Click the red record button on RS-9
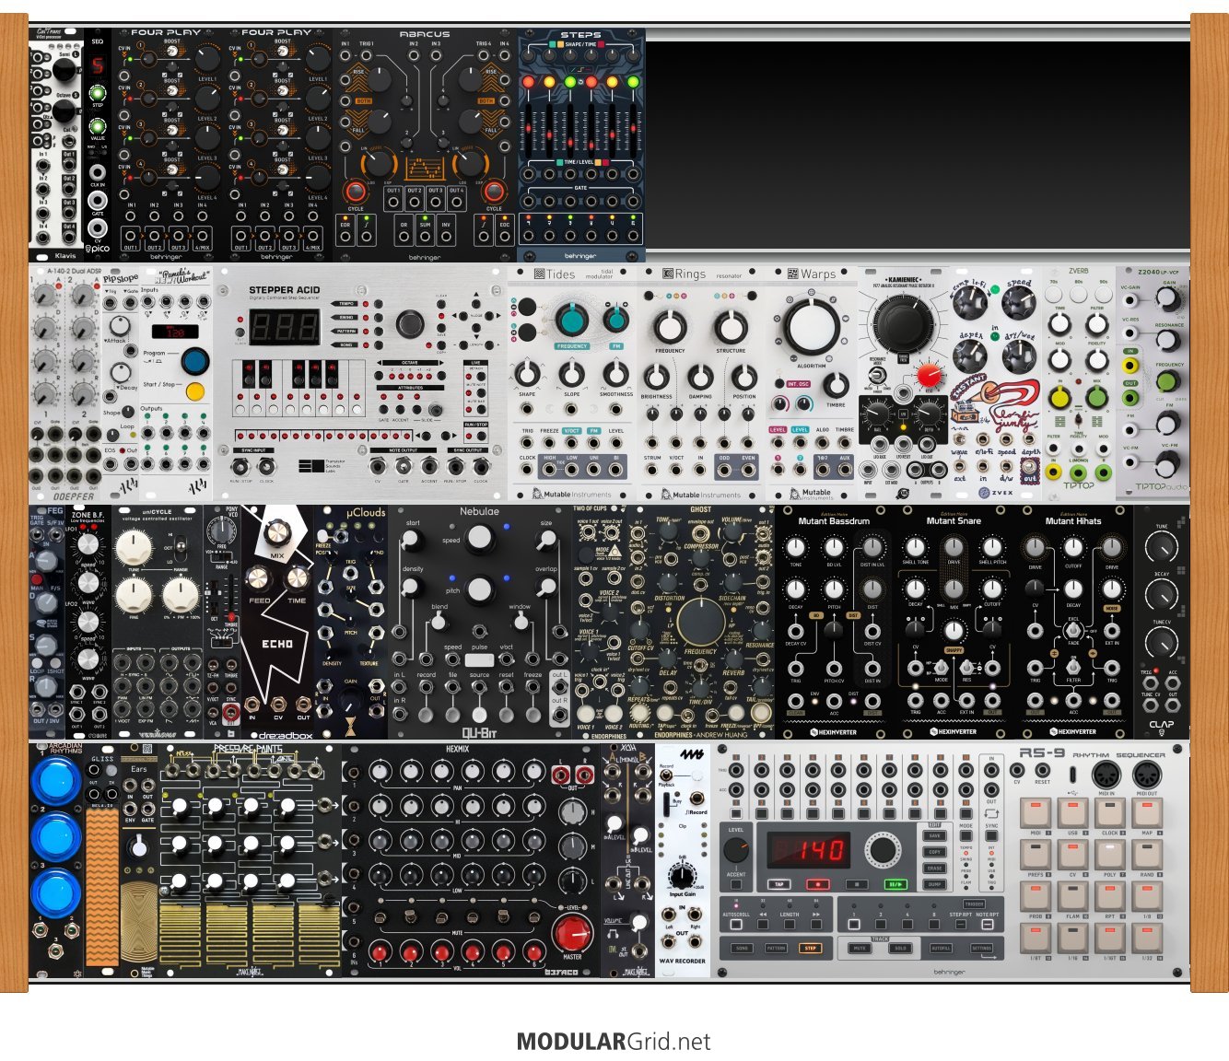This screenshot has width=1229, height=1061. [x=817, y=883]
